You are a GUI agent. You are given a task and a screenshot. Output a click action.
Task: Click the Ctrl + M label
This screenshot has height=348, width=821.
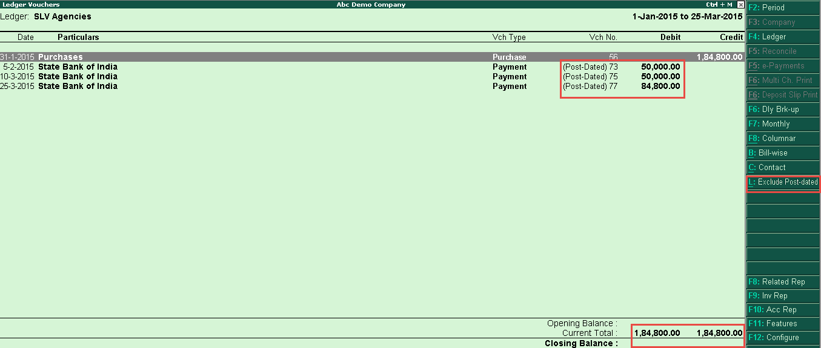point(719,4)
